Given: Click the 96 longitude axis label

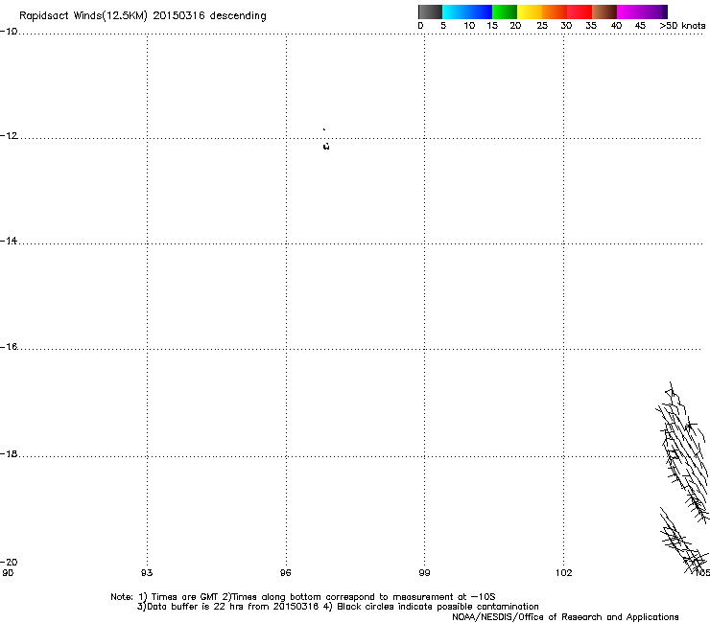Looking at the screenshot, I should tap(285, 573).
